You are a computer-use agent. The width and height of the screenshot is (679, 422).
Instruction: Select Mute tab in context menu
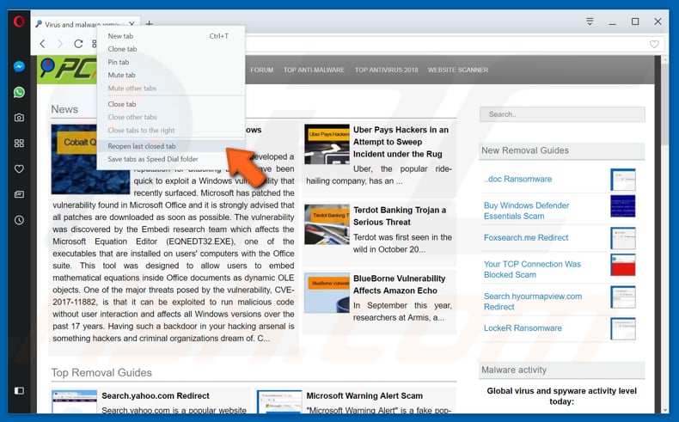point(171,76)
